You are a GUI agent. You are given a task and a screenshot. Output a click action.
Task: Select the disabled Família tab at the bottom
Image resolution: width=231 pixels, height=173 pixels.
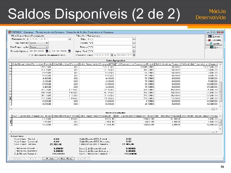click(33, 159)
